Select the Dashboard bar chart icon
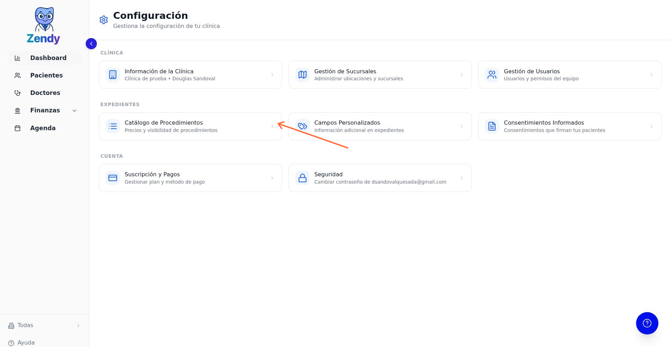Image resolution: width=671 pixels, height=347 pixels. point(17,58)
